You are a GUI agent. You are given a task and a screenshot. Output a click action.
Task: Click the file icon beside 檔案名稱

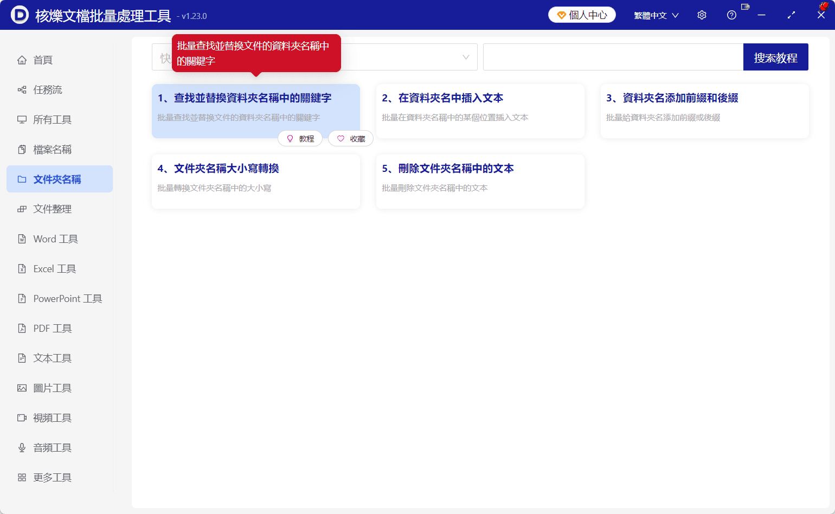22,149
